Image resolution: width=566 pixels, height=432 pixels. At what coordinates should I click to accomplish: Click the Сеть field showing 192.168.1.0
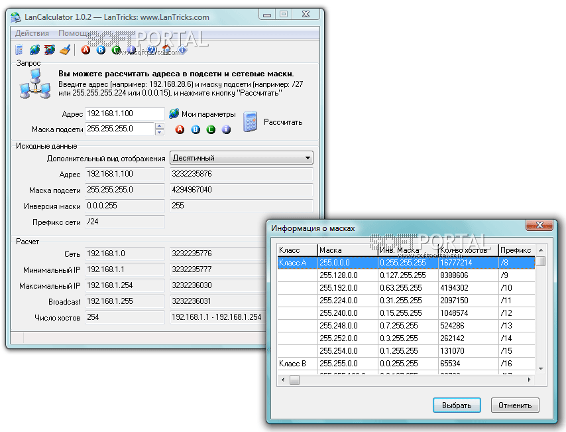125,253
